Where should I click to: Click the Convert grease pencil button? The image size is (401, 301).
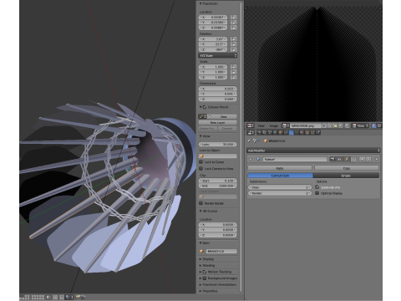tap(227, 129)
